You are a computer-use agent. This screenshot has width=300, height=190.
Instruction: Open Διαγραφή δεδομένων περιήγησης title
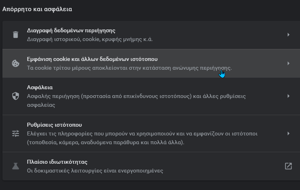click(71, 31)
